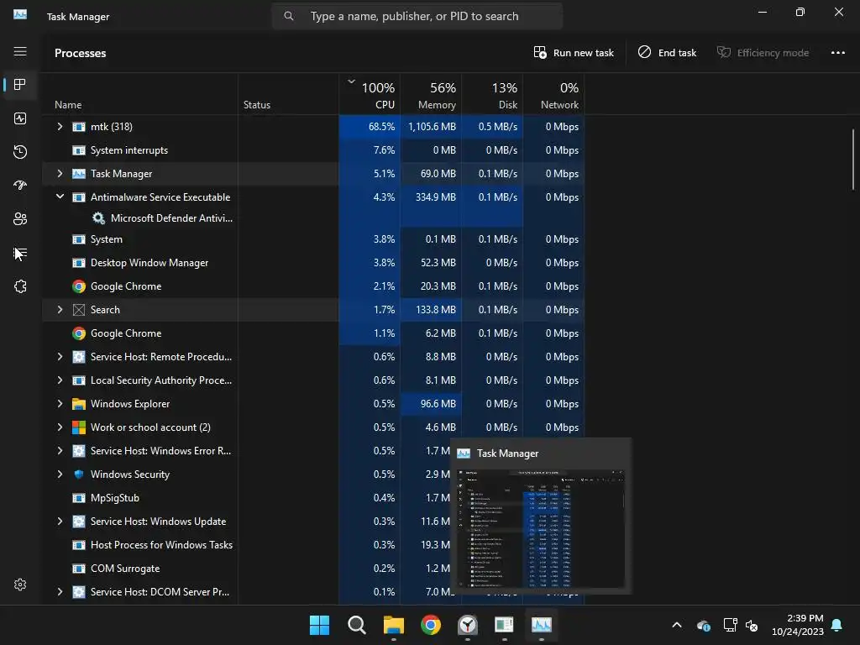Open the Details icon in sidebar
860x645 pixels.
point(20,253)
